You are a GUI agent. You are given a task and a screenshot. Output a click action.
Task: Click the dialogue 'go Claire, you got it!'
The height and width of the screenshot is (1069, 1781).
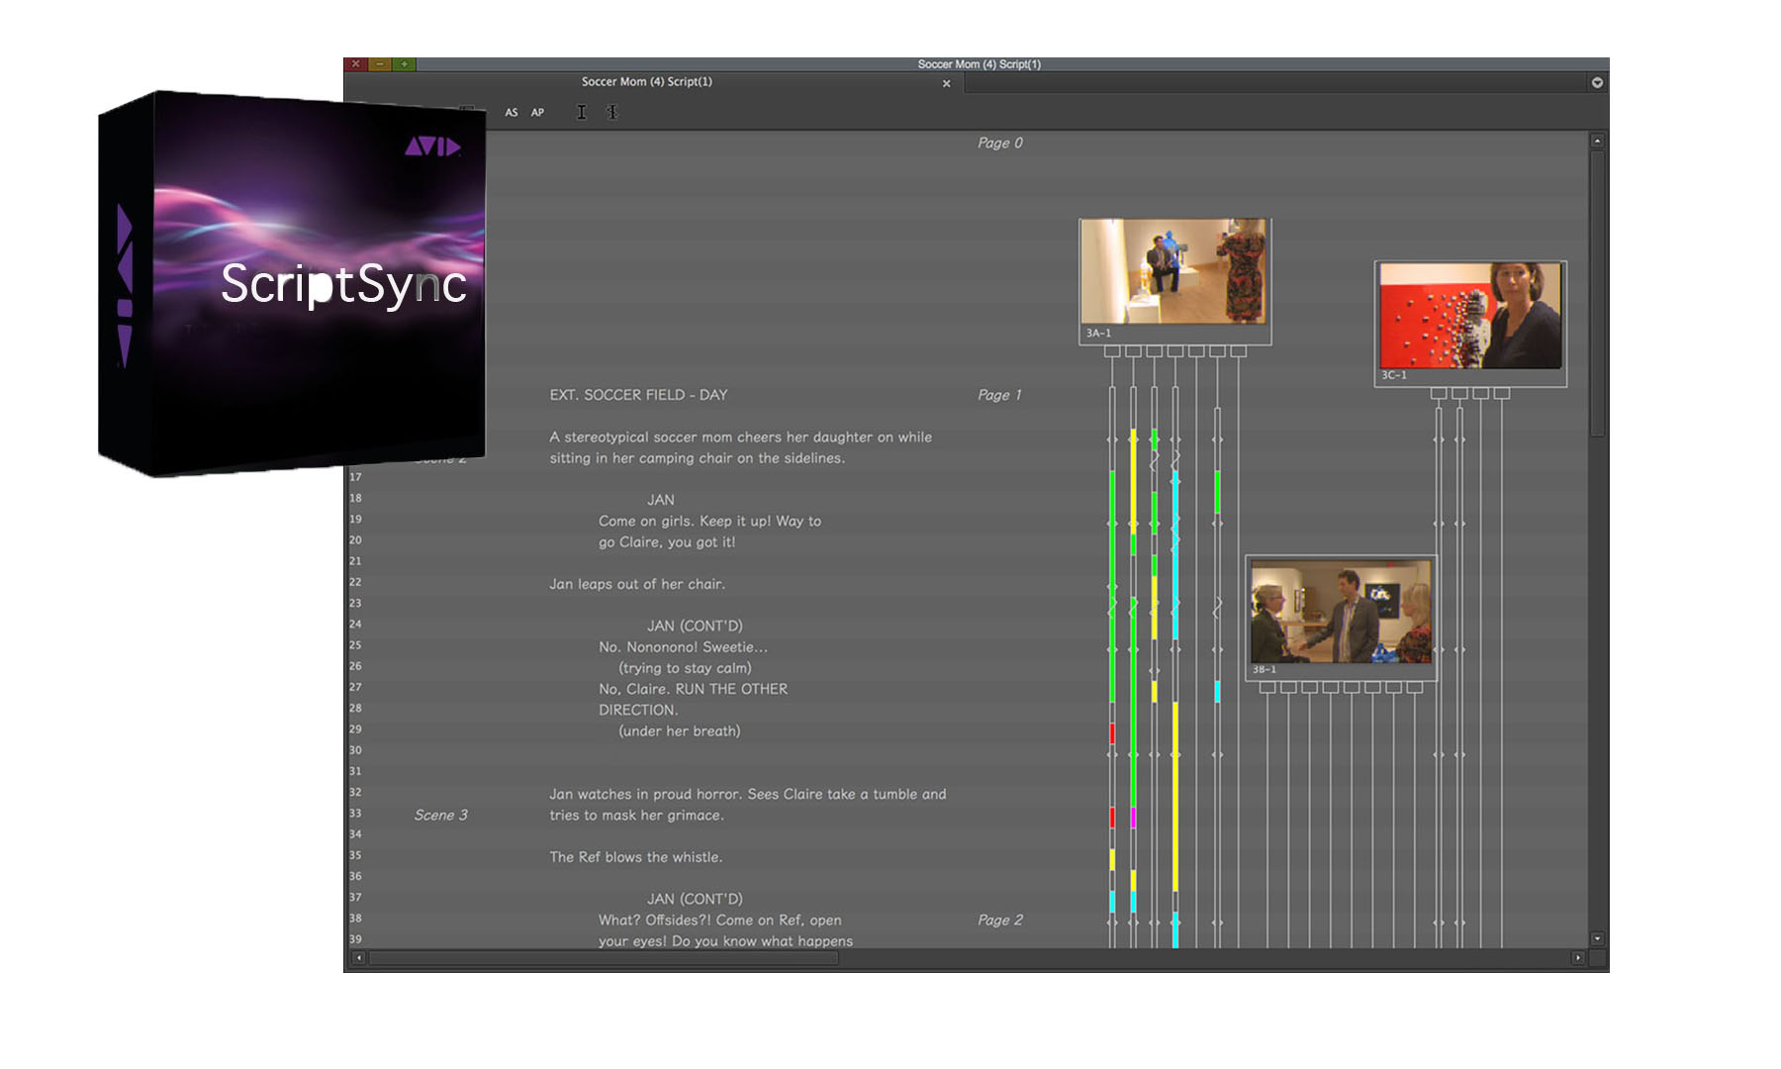coord(667,542)
